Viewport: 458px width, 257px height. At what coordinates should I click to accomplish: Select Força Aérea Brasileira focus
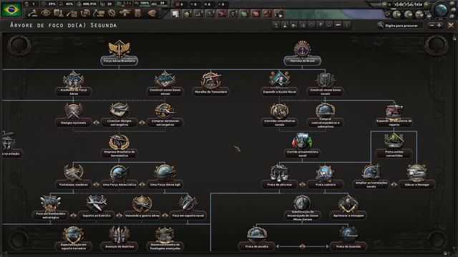[120, 53]
